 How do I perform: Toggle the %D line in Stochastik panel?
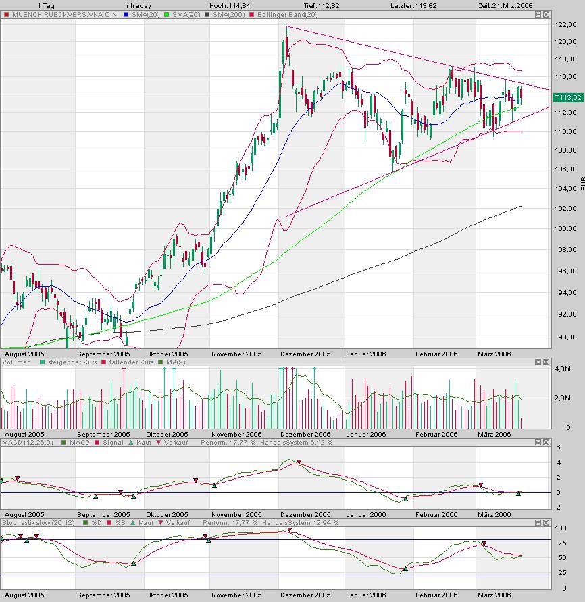[93, 523]
